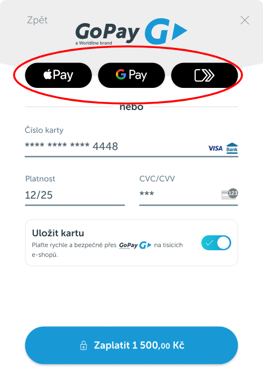
Task: Focus the Platnost expiry field showing 12/25
Action: [x=75, y=195]
